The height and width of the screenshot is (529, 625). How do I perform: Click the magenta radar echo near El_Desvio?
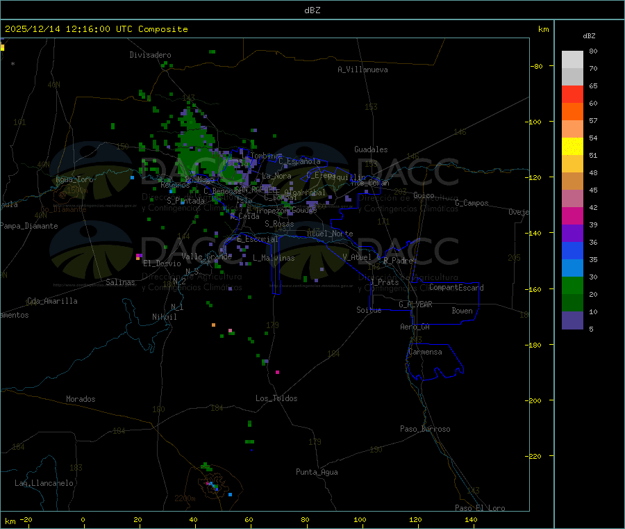139,255
